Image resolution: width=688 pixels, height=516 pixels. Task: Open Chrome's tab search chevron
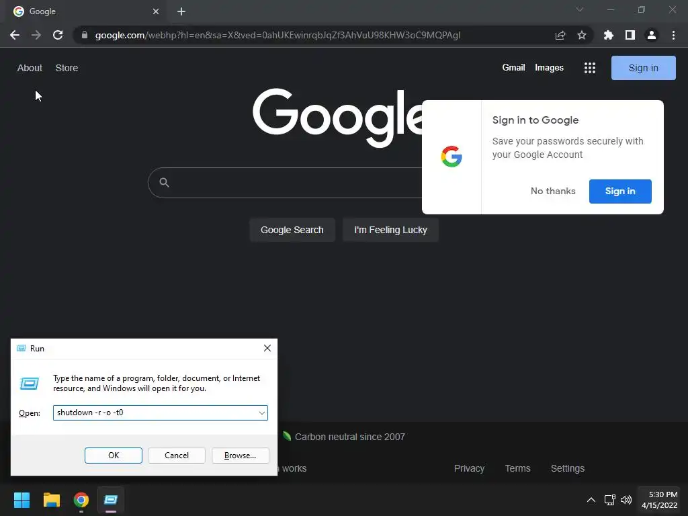[x=580, y=9]
